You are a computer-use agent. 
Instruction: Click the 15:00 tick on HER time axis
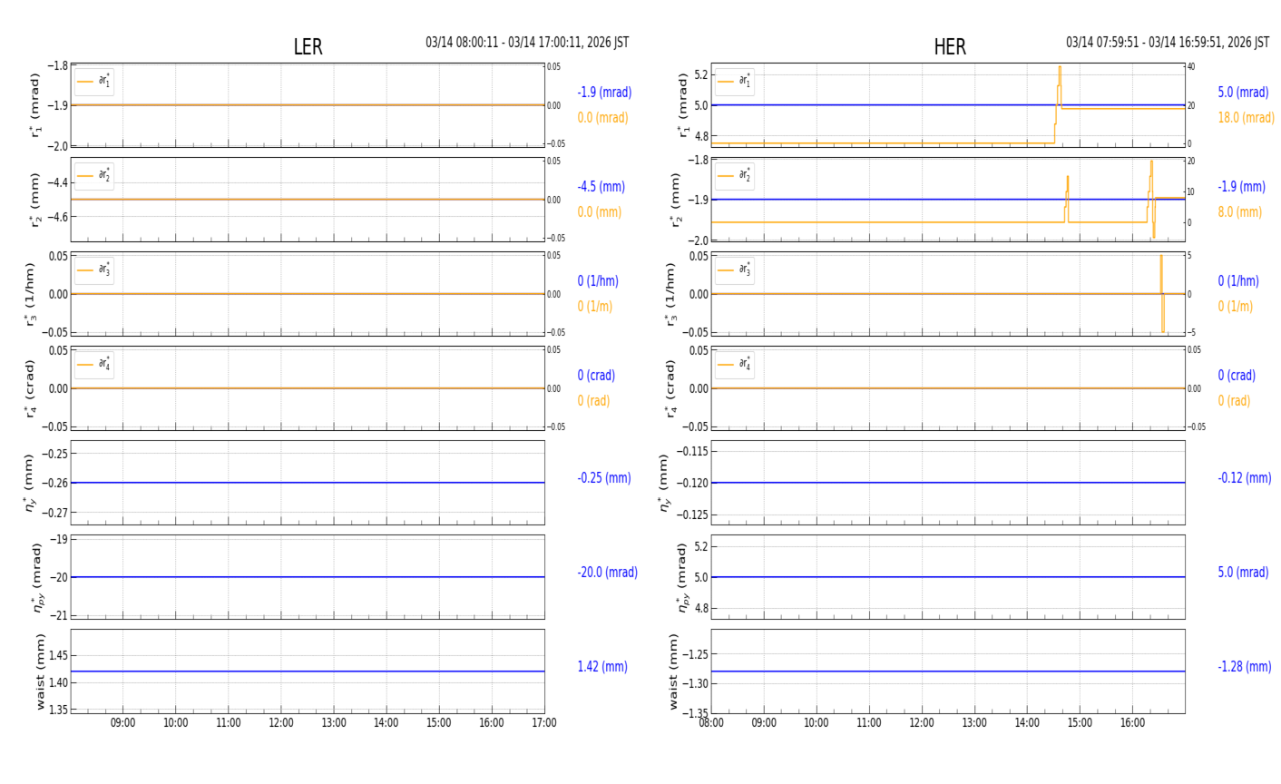[x=1080, y=723]
